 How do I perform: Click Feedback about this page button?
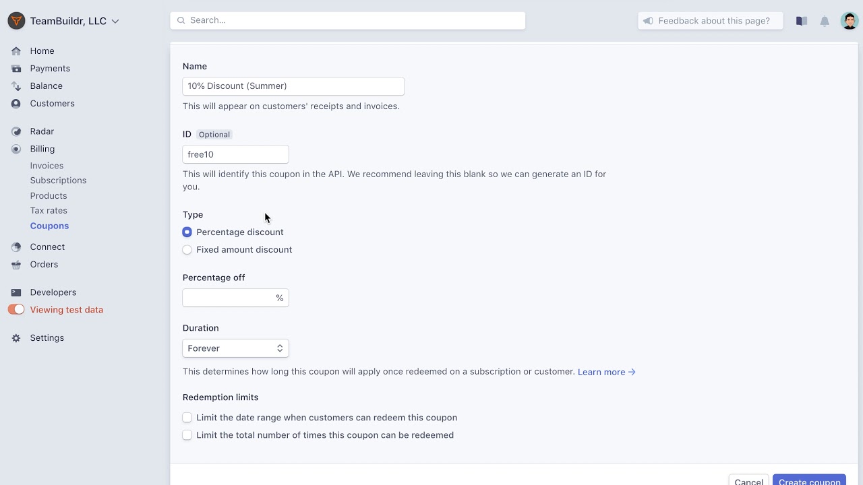[711, 21]
